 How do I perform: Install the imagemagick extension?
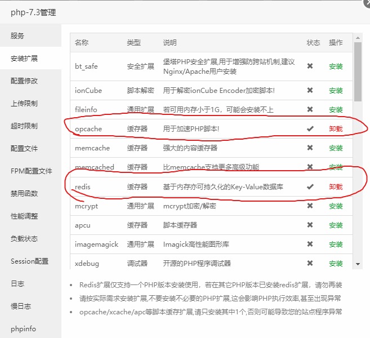336,244
